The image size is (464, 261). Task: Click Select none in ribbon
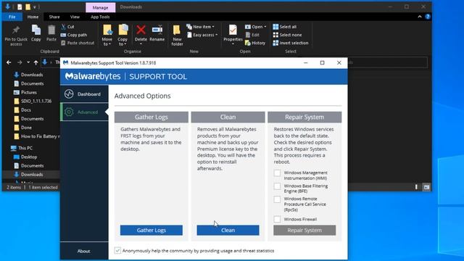tap(287, 35)
